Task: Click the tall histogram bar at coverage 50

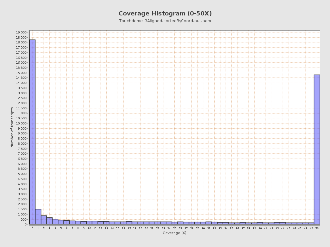Action: 317,150
